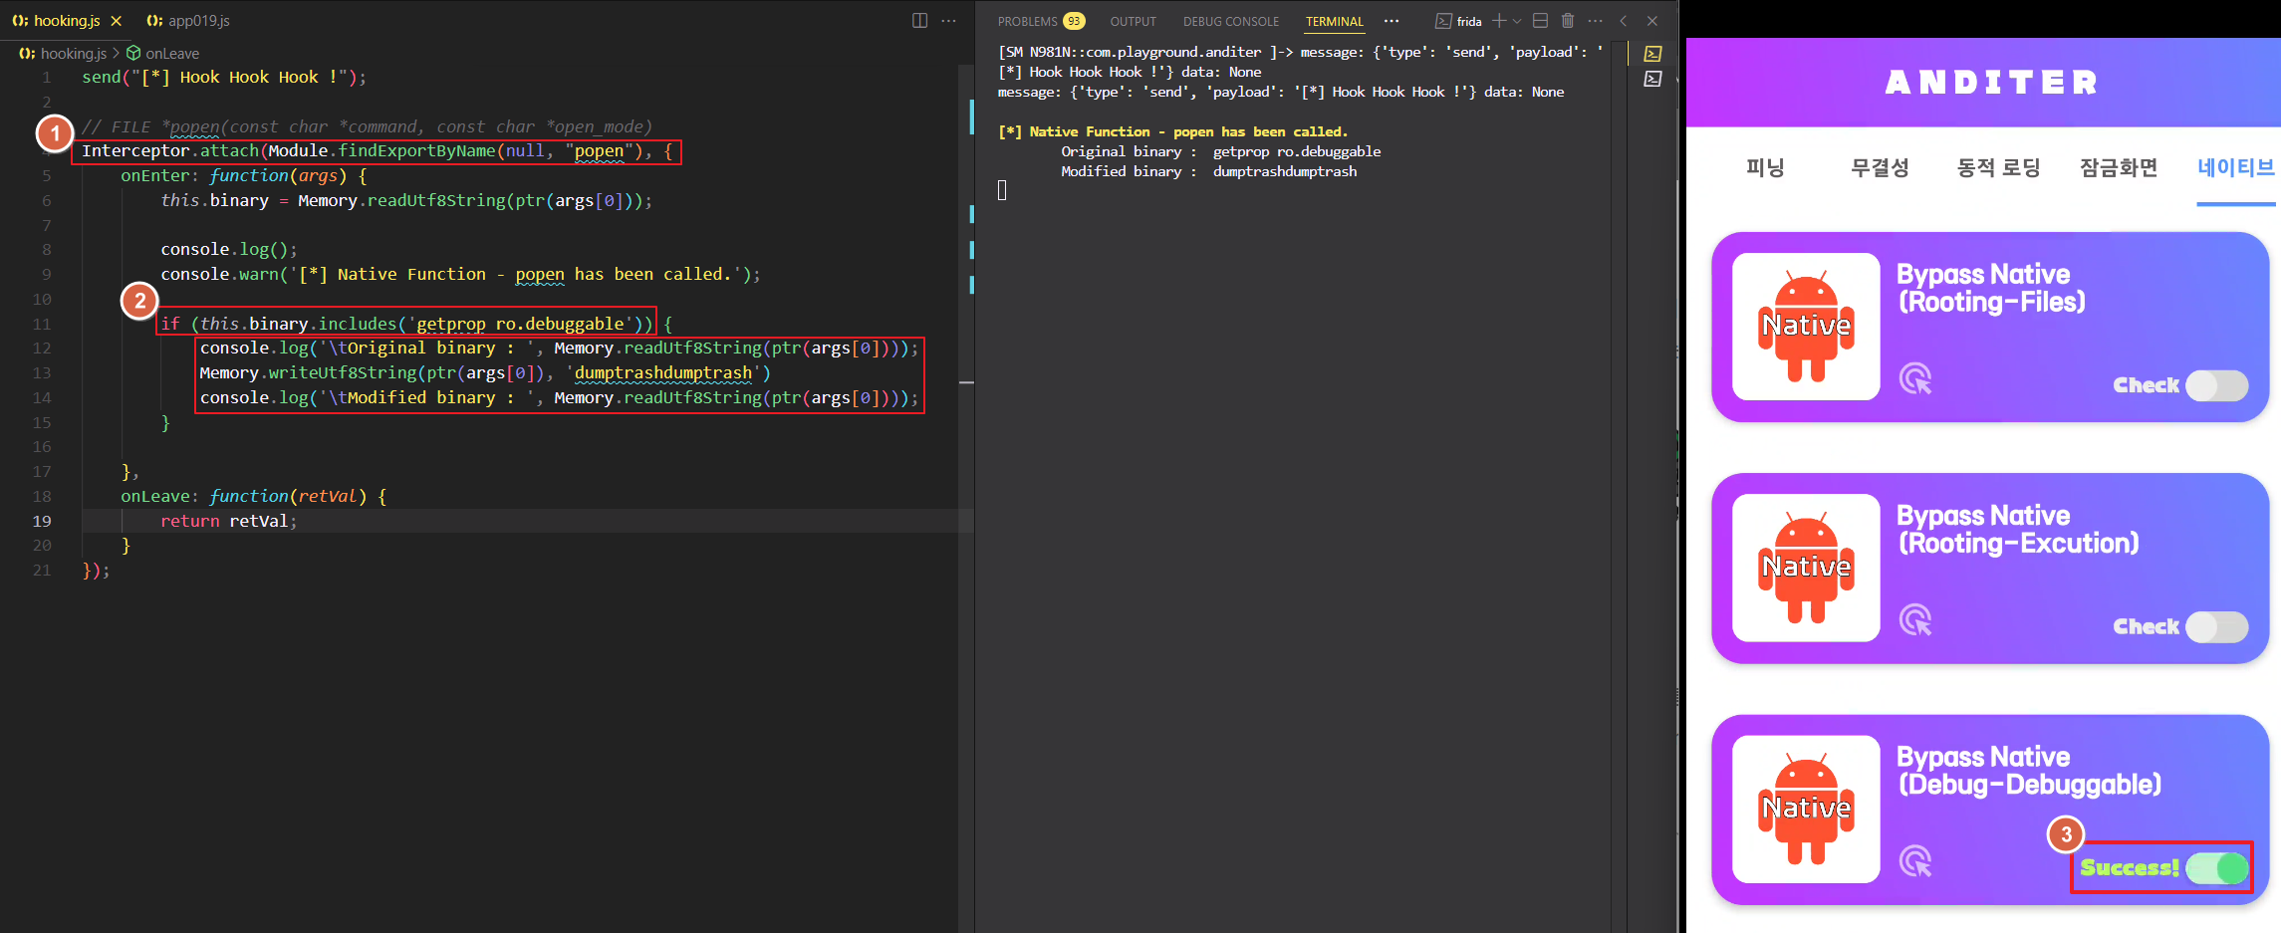This screenshot has height=933, width=2281.
Task: Open the 잠금화면 tab in Anditer
Action: (2119, 167)
